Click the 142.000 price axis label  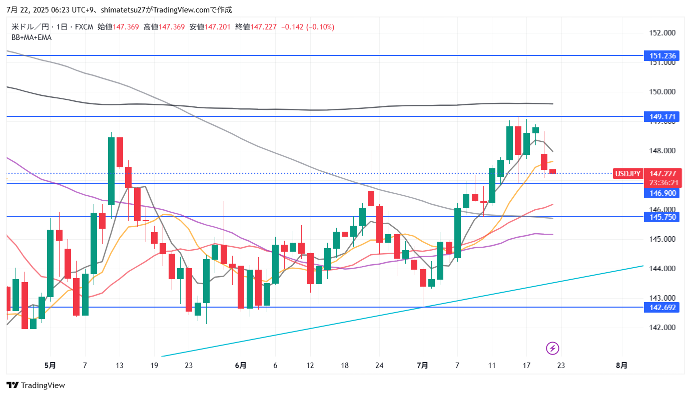coord(662,328)
